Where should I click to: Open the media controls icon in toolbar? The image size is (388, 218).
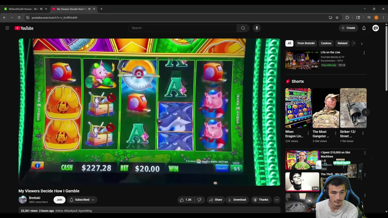point(369,18)
